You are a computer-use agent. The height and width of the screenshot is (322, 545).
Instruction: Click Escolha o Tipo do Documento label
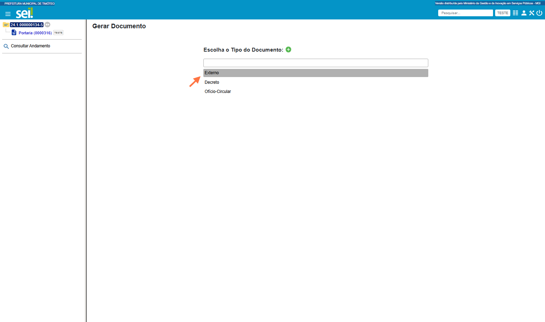point(243,50)
